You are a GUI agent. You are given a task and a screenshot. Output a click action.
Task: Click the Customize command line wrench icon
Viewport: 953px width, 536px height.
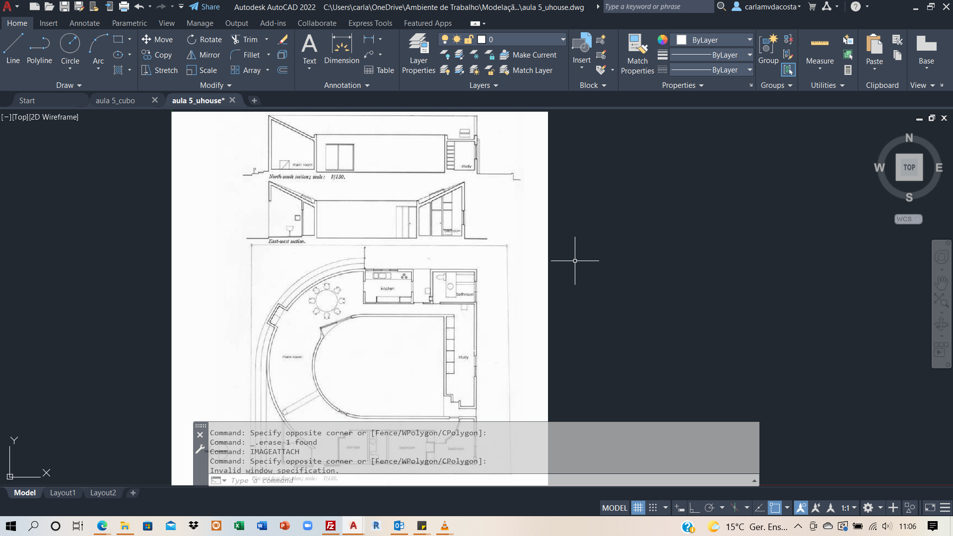[x=200, y=449]
